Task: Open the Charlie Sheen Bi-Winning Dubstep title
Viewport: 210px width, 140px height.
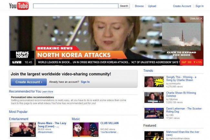Action: [181, 94]
